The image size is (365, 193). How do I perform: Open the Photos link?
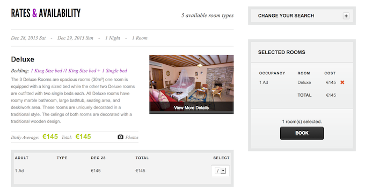point(132,137)
